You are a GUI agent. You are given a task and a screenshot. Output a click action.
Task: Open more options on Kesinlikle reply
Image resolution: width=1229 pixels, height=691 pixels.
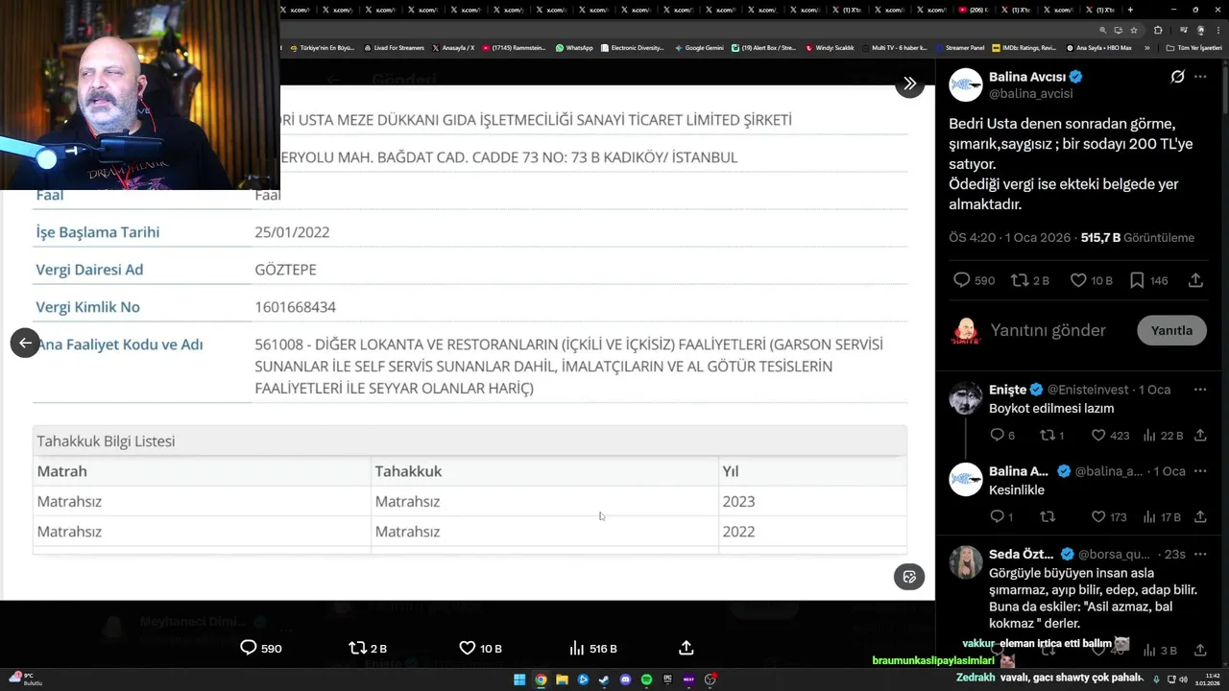click(x=1200, y=471)
